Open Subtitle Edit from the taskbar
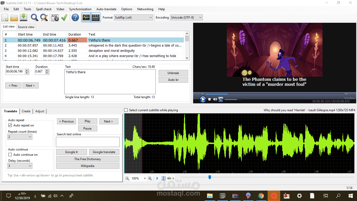357x201 pixels. (223, 196)
